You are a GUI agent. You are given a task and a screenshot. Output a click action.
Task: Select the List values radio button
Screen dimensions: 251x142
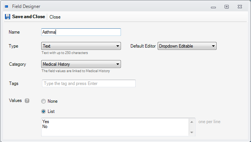(x=43, y=111)
